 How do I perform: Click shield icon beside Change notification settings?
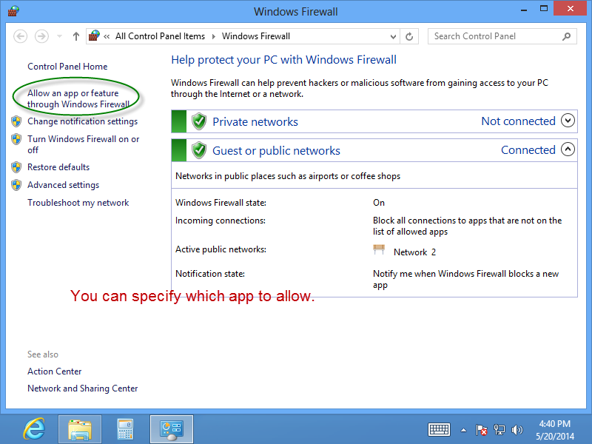(x=16, y=121)
